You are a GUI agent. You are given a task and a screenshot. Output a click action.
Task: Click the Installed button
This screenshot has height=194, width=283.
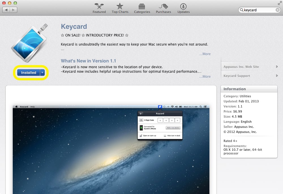29,72
